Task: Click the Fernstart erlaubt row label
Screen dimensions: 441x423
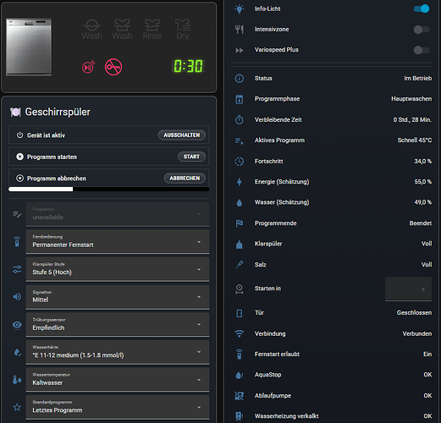Action: pos(277,354)
